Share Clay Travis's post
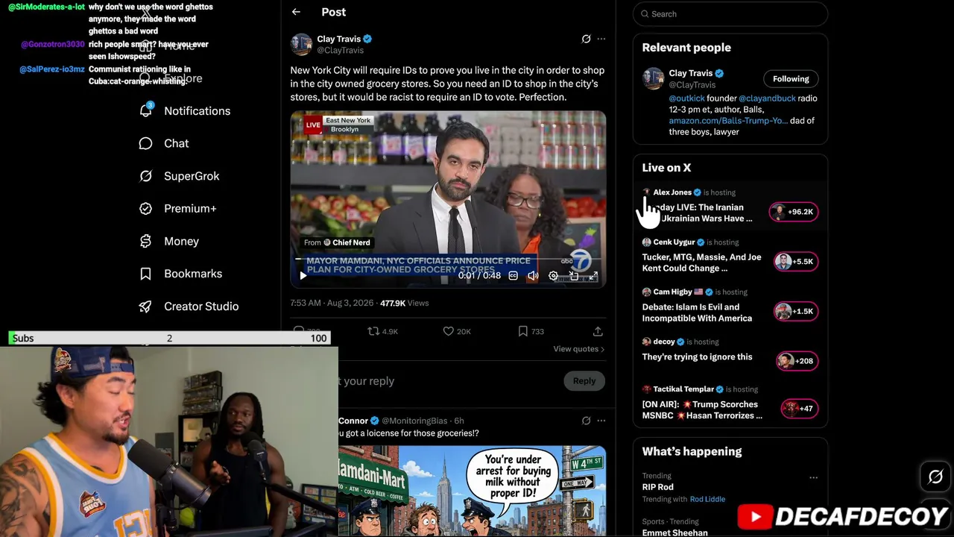Image resolution: width=954 pixels, height=537 pixels. (x=598, y=331)
